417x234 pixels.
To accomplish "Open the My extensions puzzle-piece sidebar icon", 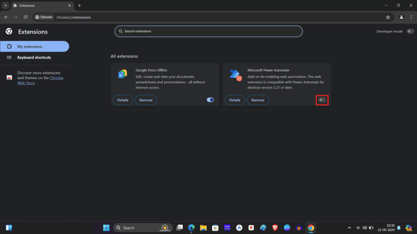I will pos(9,46).
